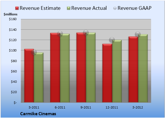Click the GAAP marker above 9-2011

click(x=86, y=33)
